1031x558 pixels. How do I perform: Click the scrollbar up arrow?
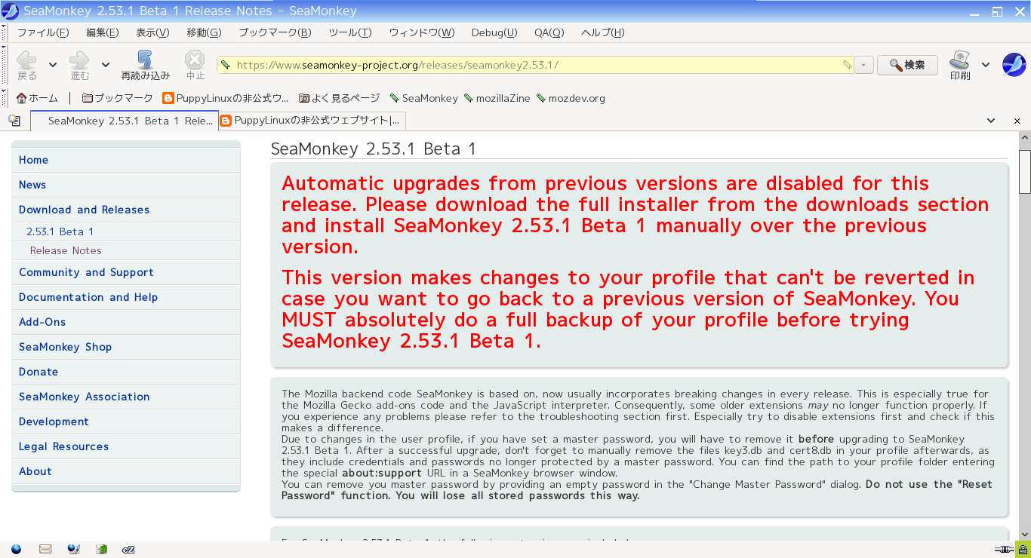click(1024, 138)
